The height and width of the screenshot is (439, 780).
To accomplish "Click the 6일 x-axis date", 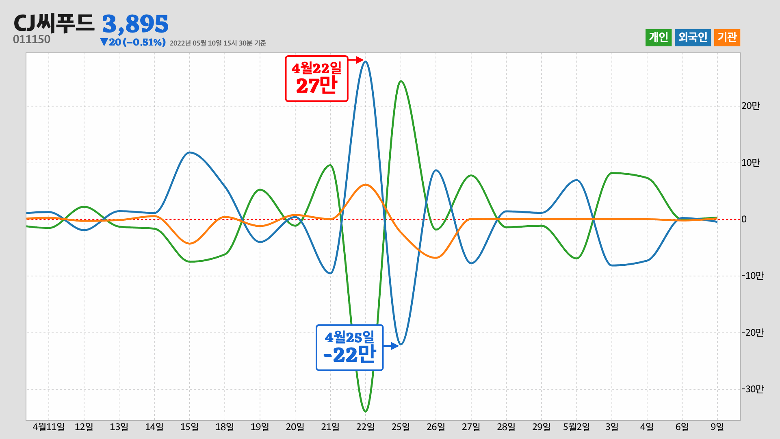I will click(682, 427).
